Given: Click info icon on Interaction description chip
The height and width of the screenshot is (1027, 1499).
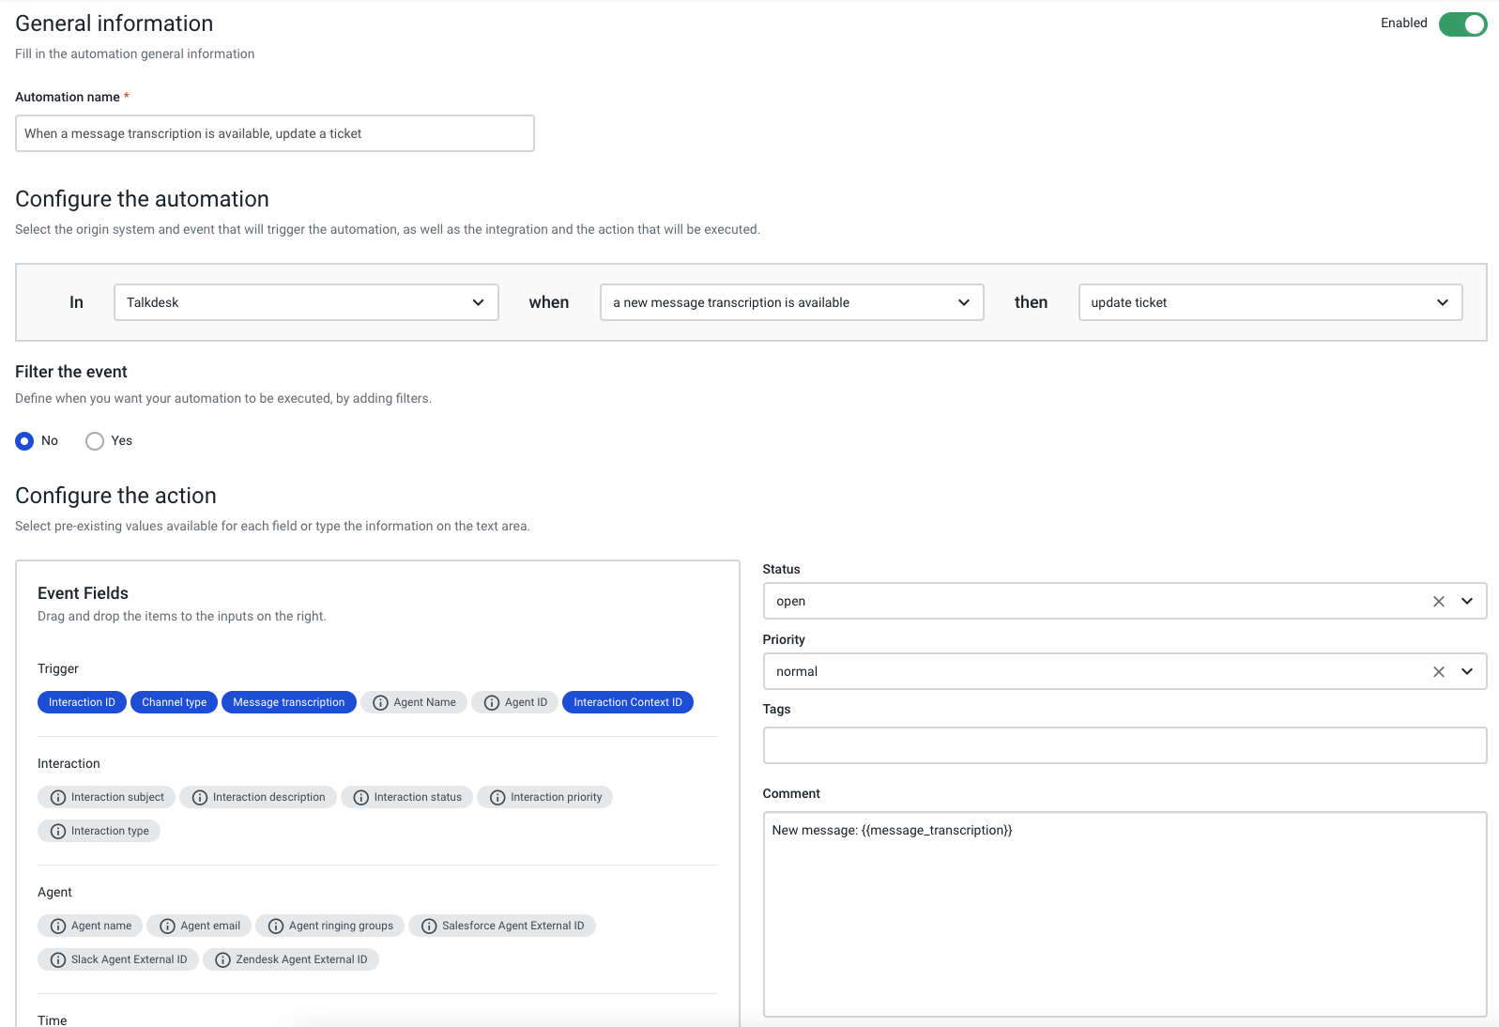Looking at the screenshot, I should tap(200, 797).
